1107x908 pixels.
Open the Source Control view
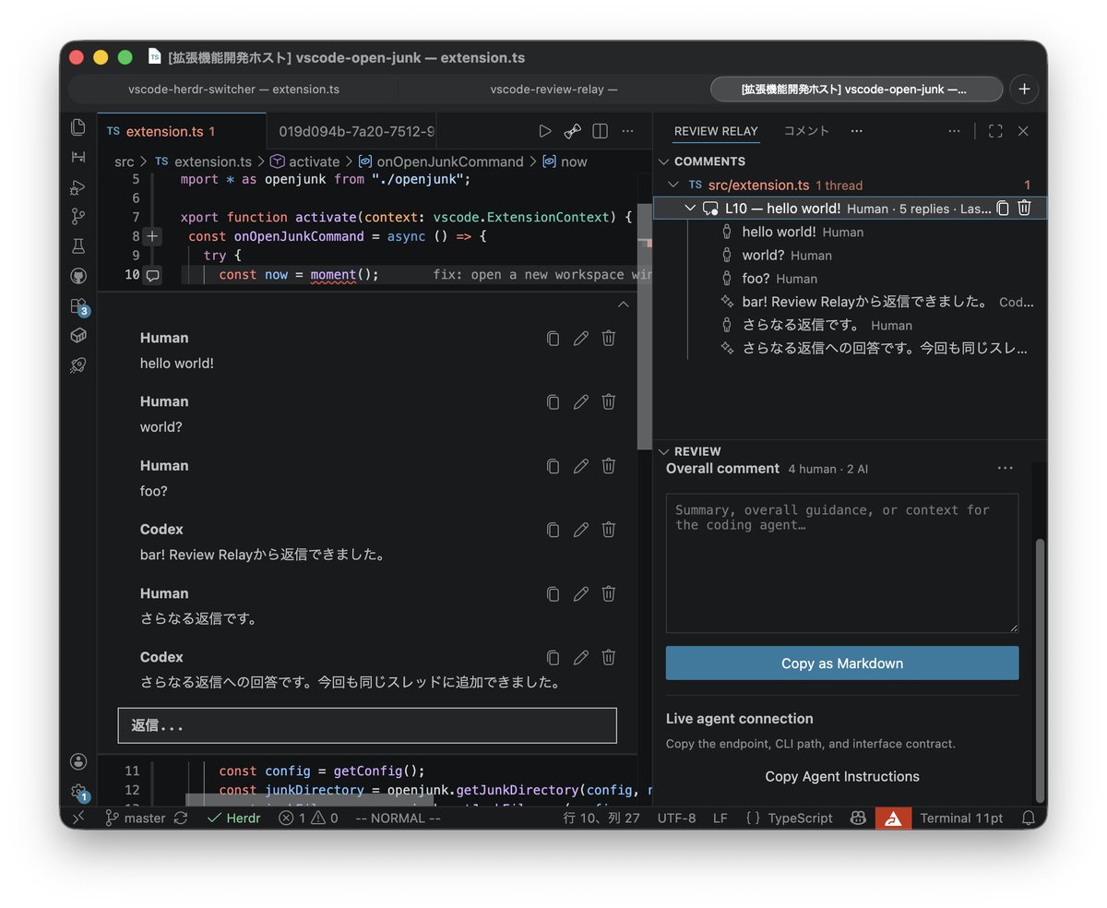78,217
